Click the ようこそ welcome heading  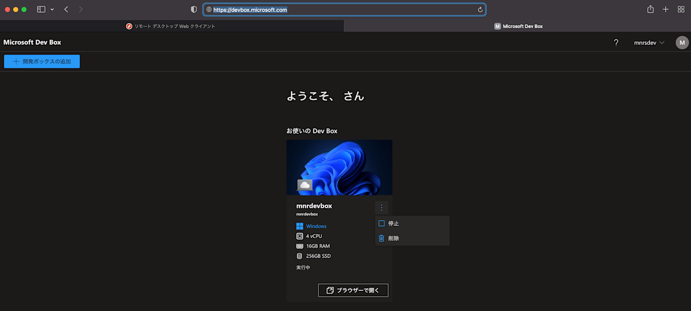pos(325,96)
